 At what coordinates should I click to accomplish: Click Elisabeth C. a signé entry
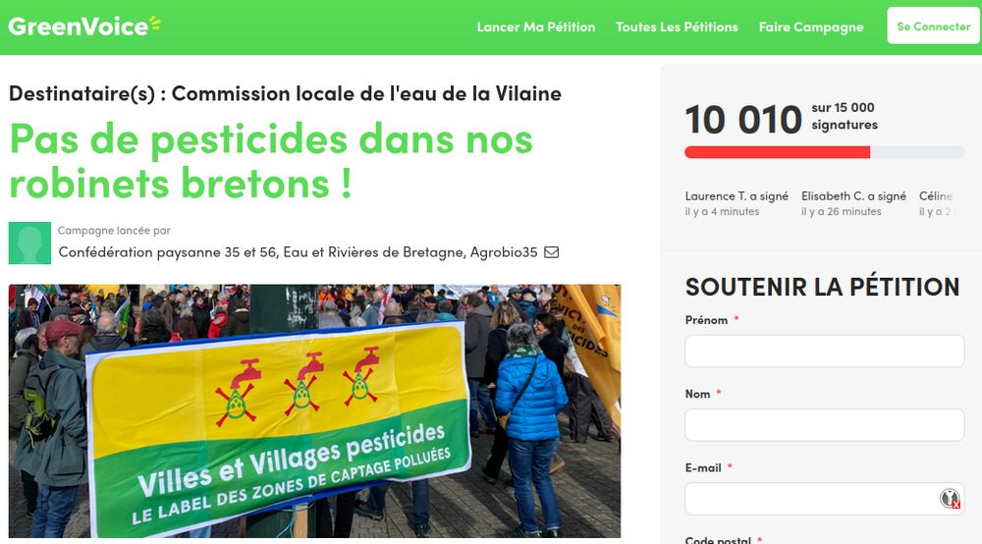point(853,203)
